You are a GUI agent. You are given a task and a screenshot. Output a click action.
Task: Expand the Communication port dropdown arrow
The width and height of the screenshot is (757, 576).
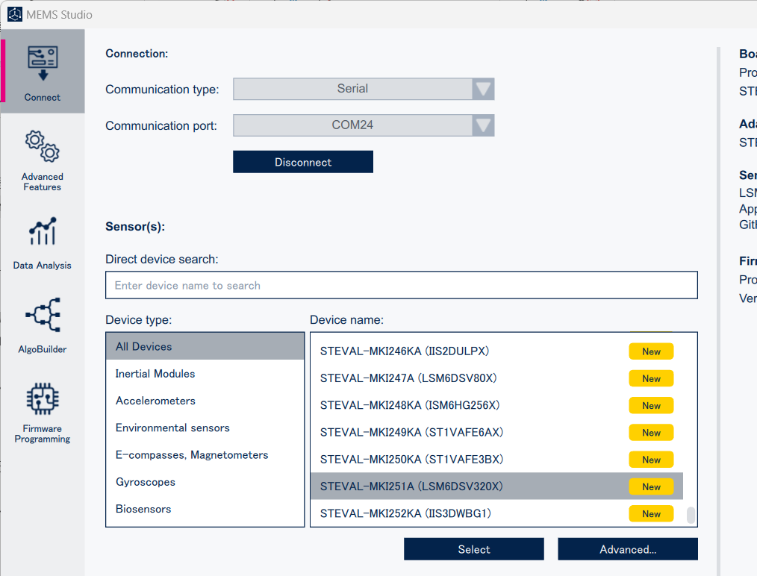483,125
